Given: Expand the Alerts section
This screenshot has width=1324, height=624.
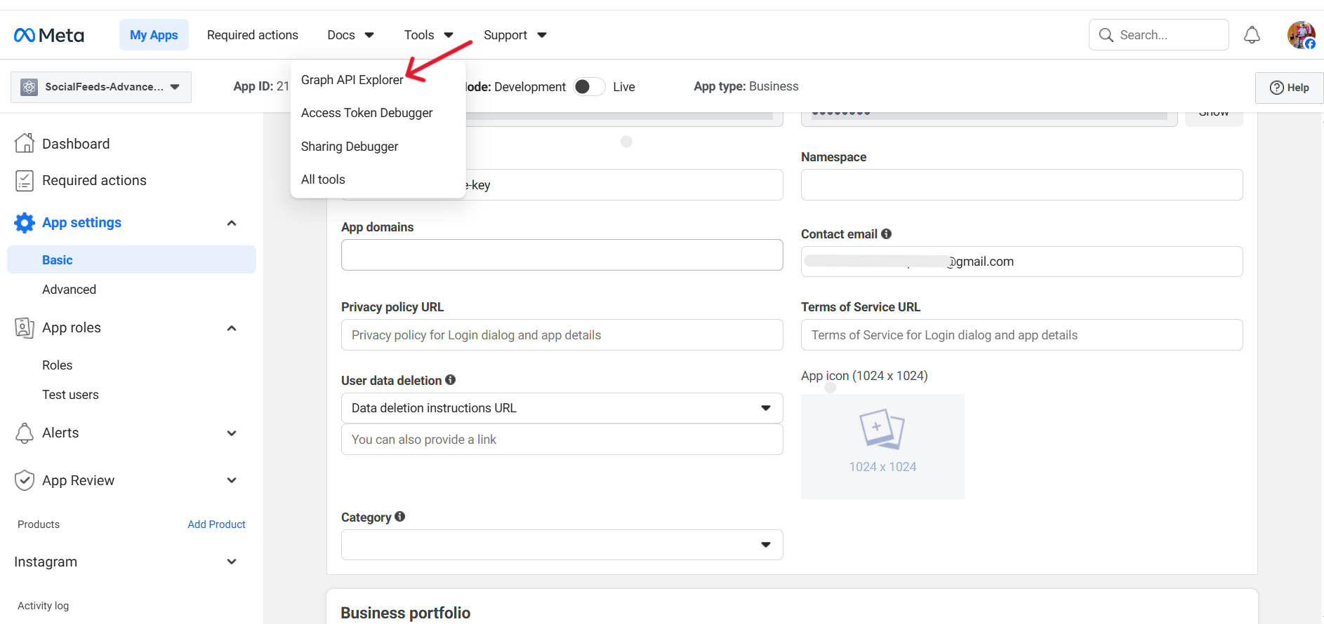Looking at the screenshot, I should click(232, 433).
